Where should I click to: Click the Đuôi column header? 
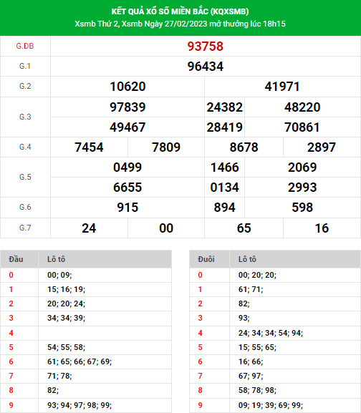coord(206,259)
